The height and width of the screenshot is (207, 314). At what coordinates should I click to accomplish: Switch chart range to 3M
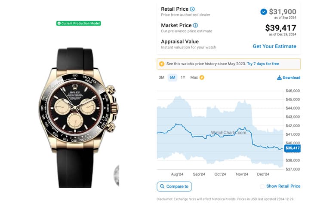[x=161, y=78]
